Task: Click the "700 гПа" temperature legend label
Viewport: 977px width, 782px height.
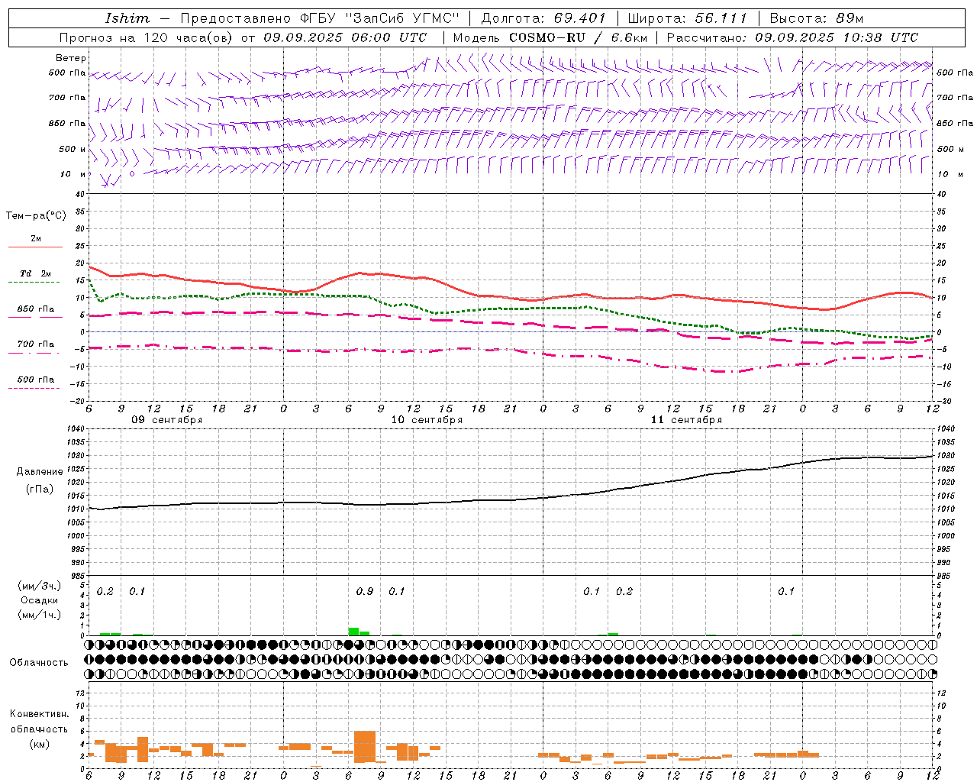Action: coord(36,344)
